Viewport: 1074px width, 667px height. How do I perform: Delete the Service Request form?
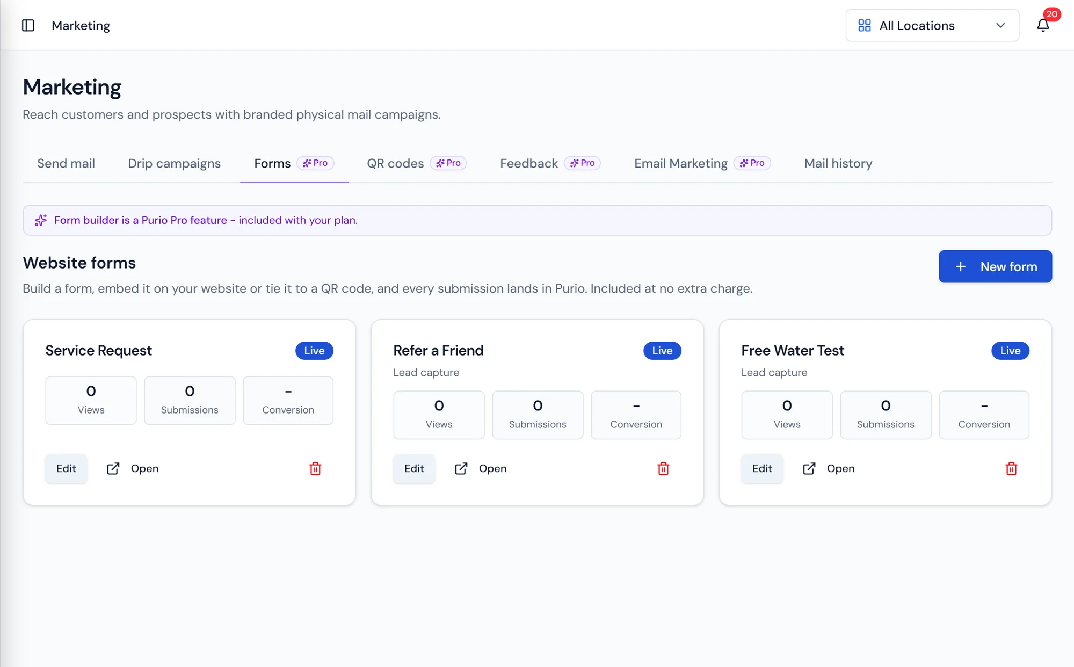(315, 468)
